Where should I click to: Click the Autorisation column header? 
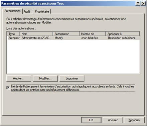[x=66, y=34]
